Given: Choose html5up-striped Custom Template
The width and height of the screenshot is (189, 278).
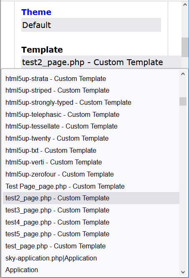Looking at the screenshot, I should click(91, 91).
